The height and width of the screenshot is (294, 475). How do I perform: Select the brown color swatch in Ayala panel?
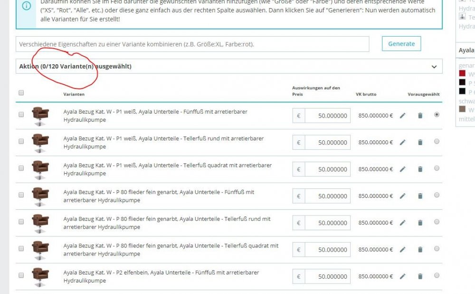pos(462,109)
